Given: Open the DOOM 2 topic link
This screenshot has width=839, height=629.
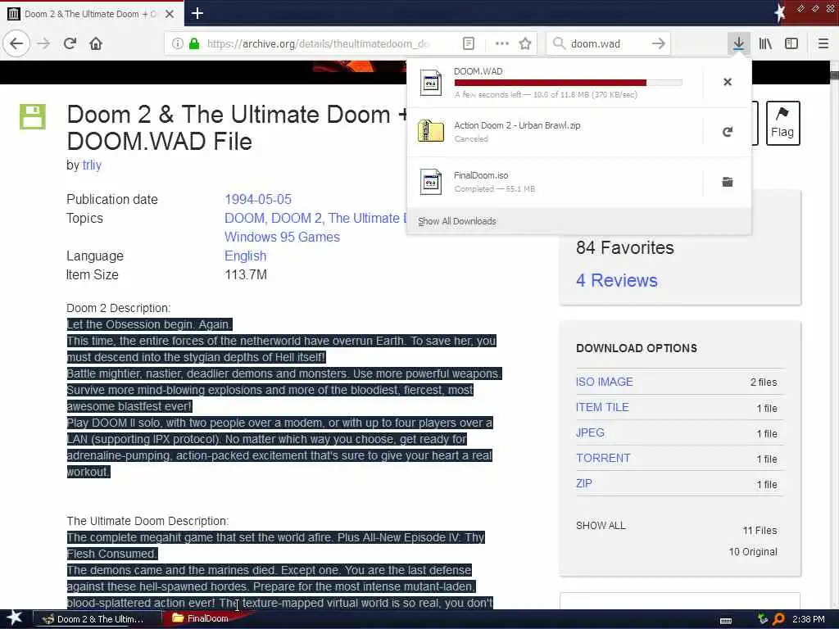Looking at the screenshot, I should [x=297, y=218].
